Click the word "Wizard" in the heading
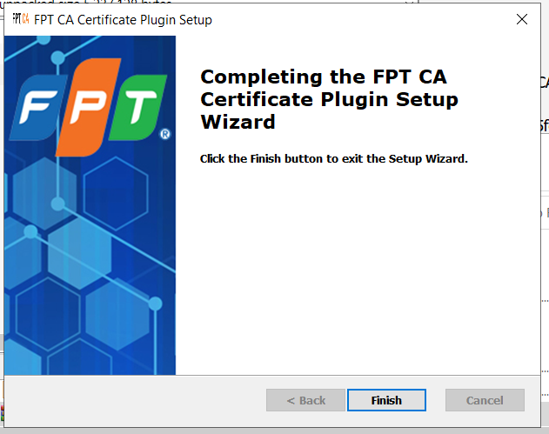This screenshot has width=549, height=434. tap(238, 123)
